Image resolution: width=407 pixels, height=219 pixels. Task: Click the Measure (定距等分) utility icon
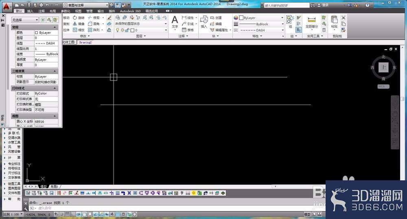coord(311,22)
